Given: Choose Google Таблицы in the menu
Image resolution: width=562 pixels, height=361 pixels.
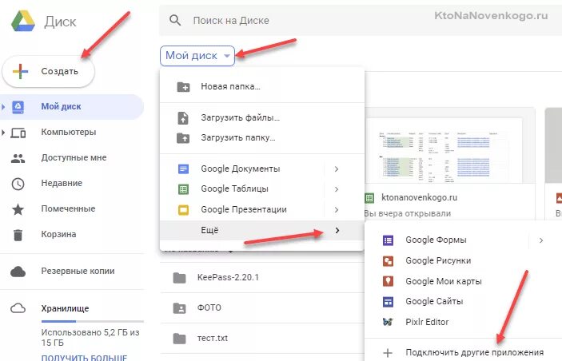Looking at the screenshot, I should pyautogui.click(x=262, y=189).
